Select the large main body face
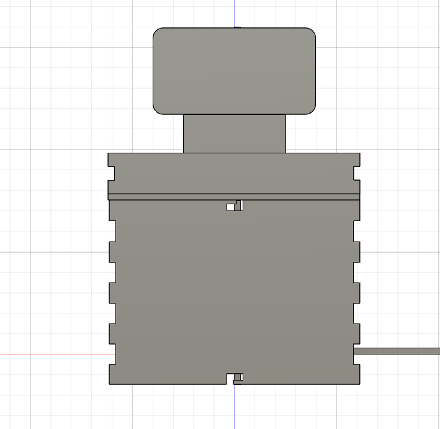Image resolution: width=440 pixels, height=429 pixels. point(234,292)
